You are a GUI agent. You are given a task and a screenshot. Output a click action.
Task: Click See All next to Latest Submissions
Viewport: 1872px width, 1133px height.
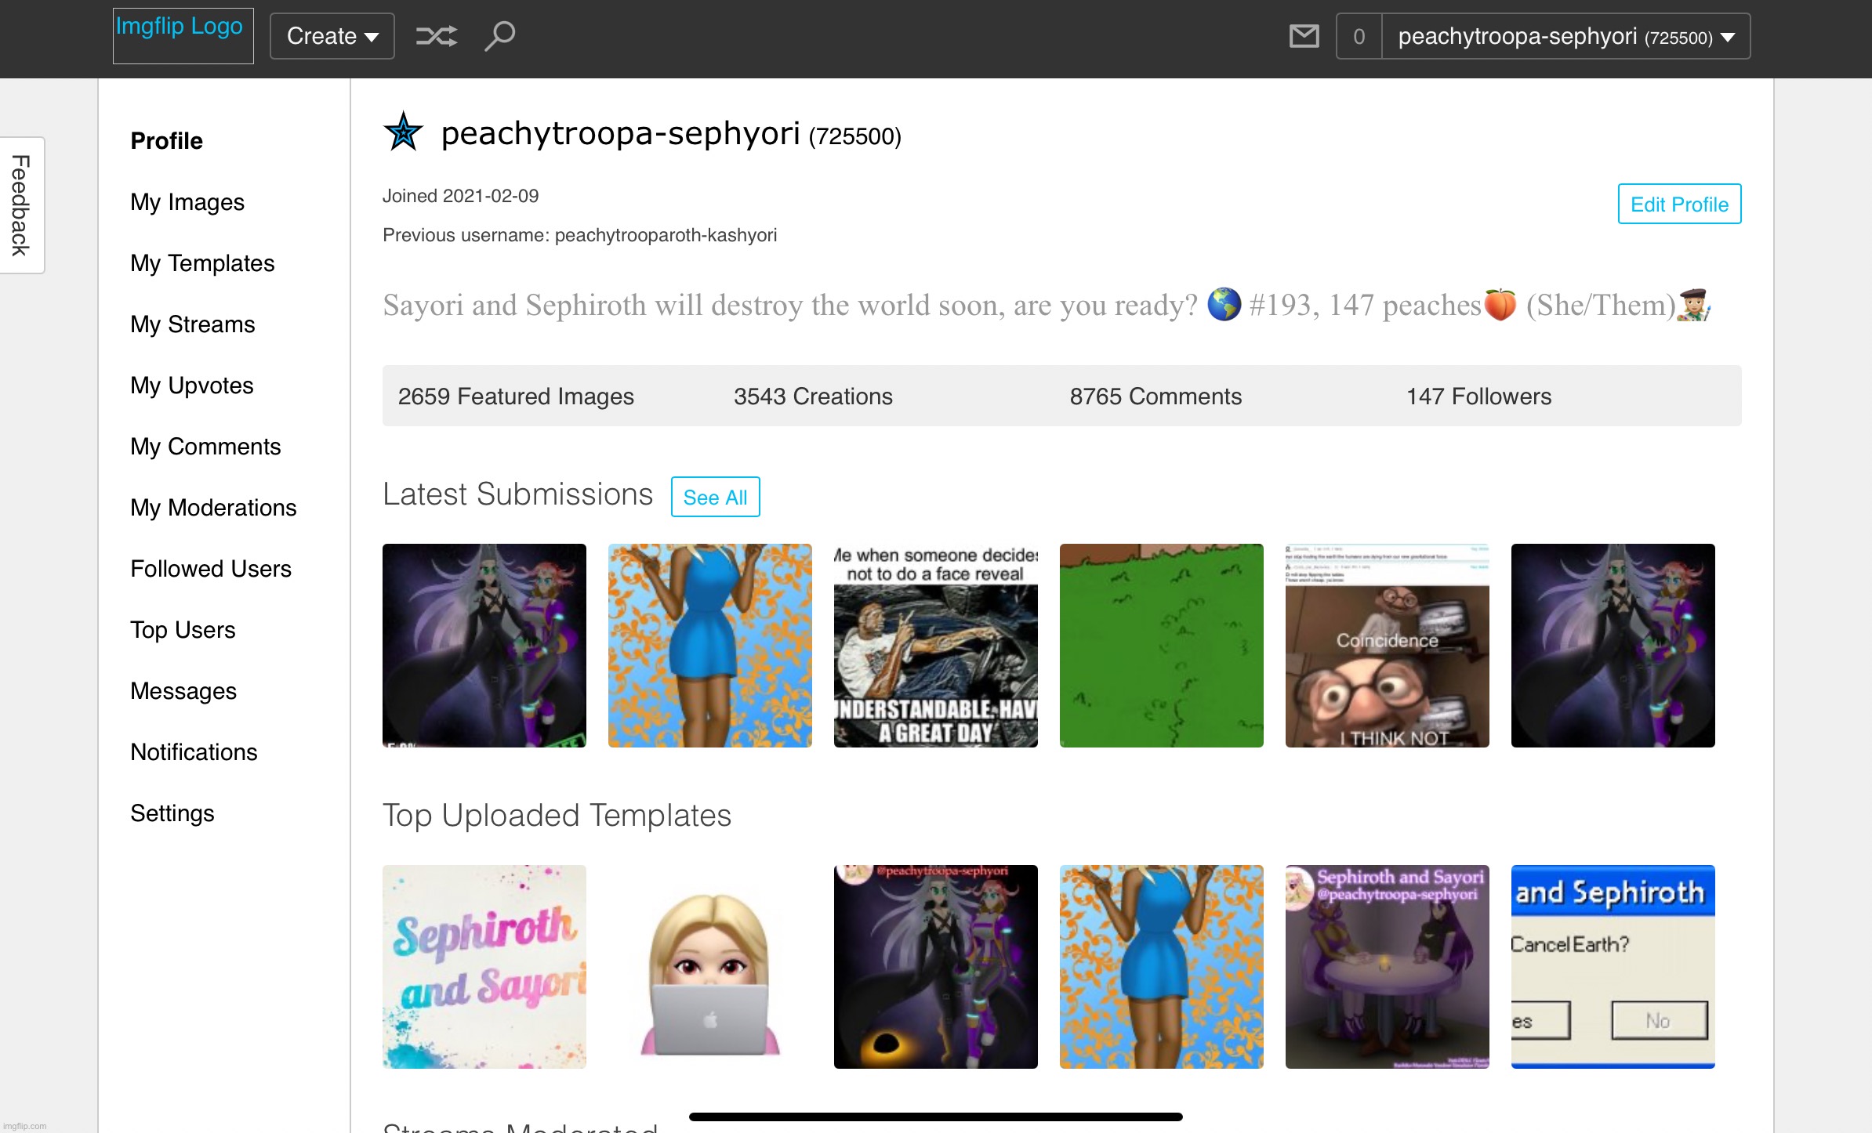pos(715,497)
